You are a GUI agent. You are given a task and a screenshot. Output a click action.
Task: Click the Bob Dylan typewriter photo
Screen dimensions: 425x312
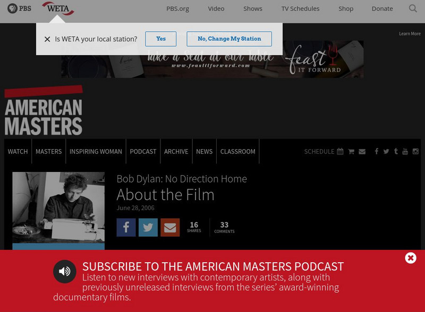coord(58,207)
